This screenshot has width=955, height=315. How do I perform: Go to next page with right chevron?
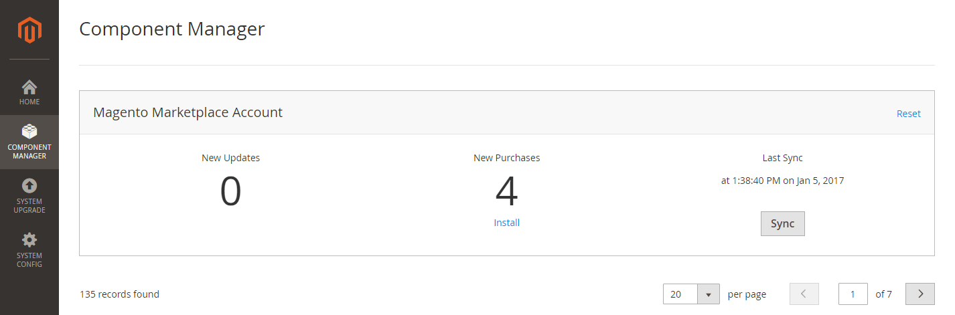[920, 294]
